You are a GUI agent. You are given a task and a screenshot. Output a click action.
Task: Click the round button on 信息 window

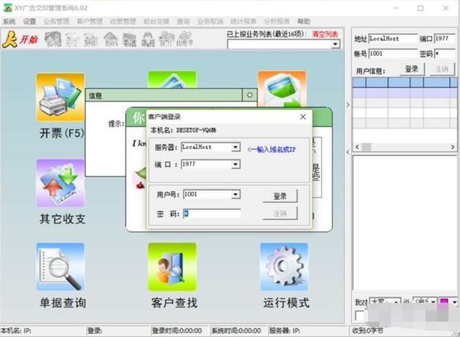pos(249,95)
